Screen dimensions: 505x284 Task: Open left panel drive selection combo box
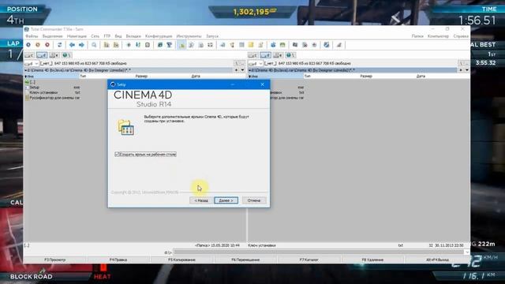point(32,63)
